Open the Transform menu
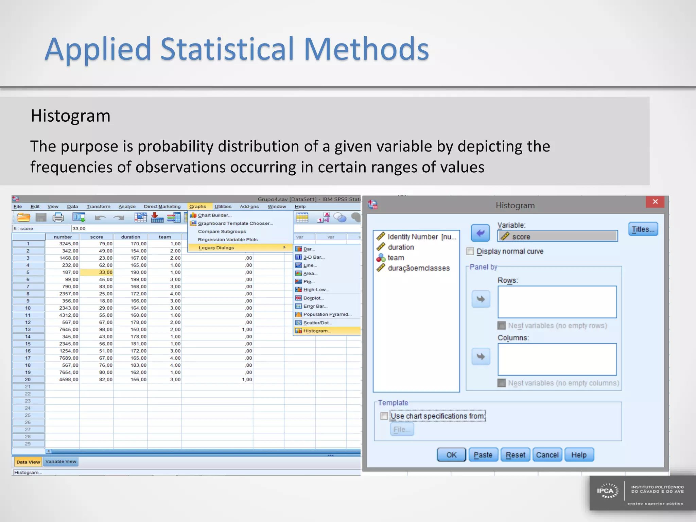The width and height of the screenshot is (696, 522). pyautogui.click(x=98, y=206)
